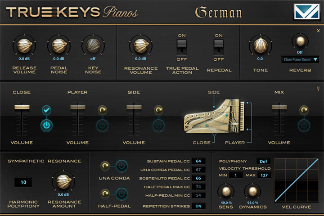Click the Key Noise off value text
Screen dimensions: 324x216
coord(93,58)
